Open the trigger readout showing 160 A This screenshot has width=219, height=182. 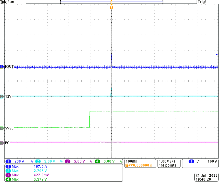coord(200,162)
